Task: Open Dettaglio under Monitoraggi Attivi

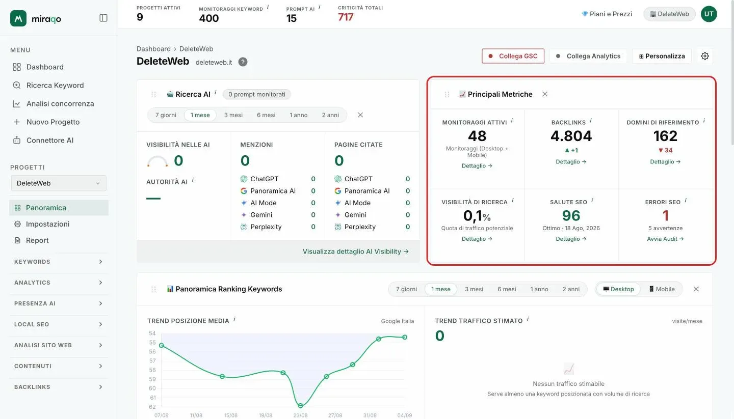Action: coord(477,166)
